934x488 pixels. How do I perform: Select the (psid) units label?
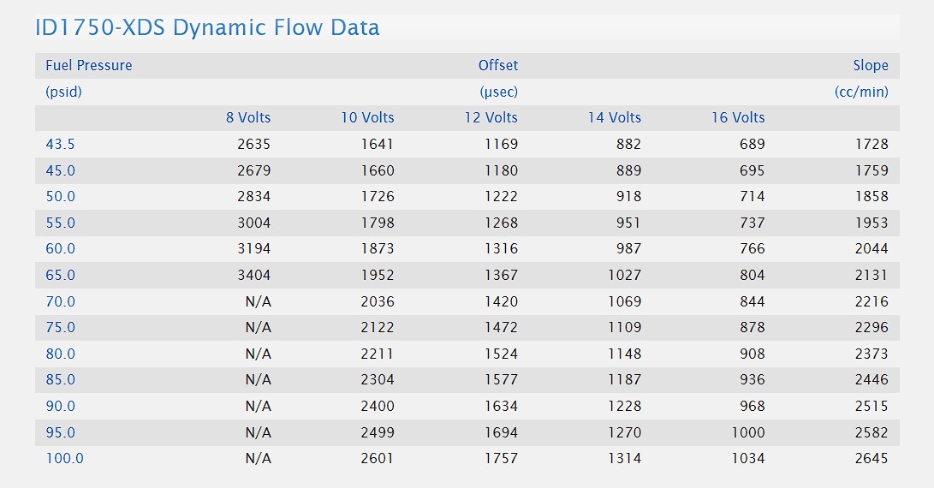63,92
